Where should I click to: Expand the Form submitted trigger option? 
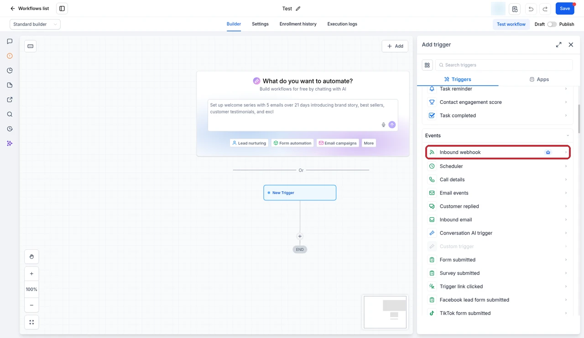[x=498, y=260]
